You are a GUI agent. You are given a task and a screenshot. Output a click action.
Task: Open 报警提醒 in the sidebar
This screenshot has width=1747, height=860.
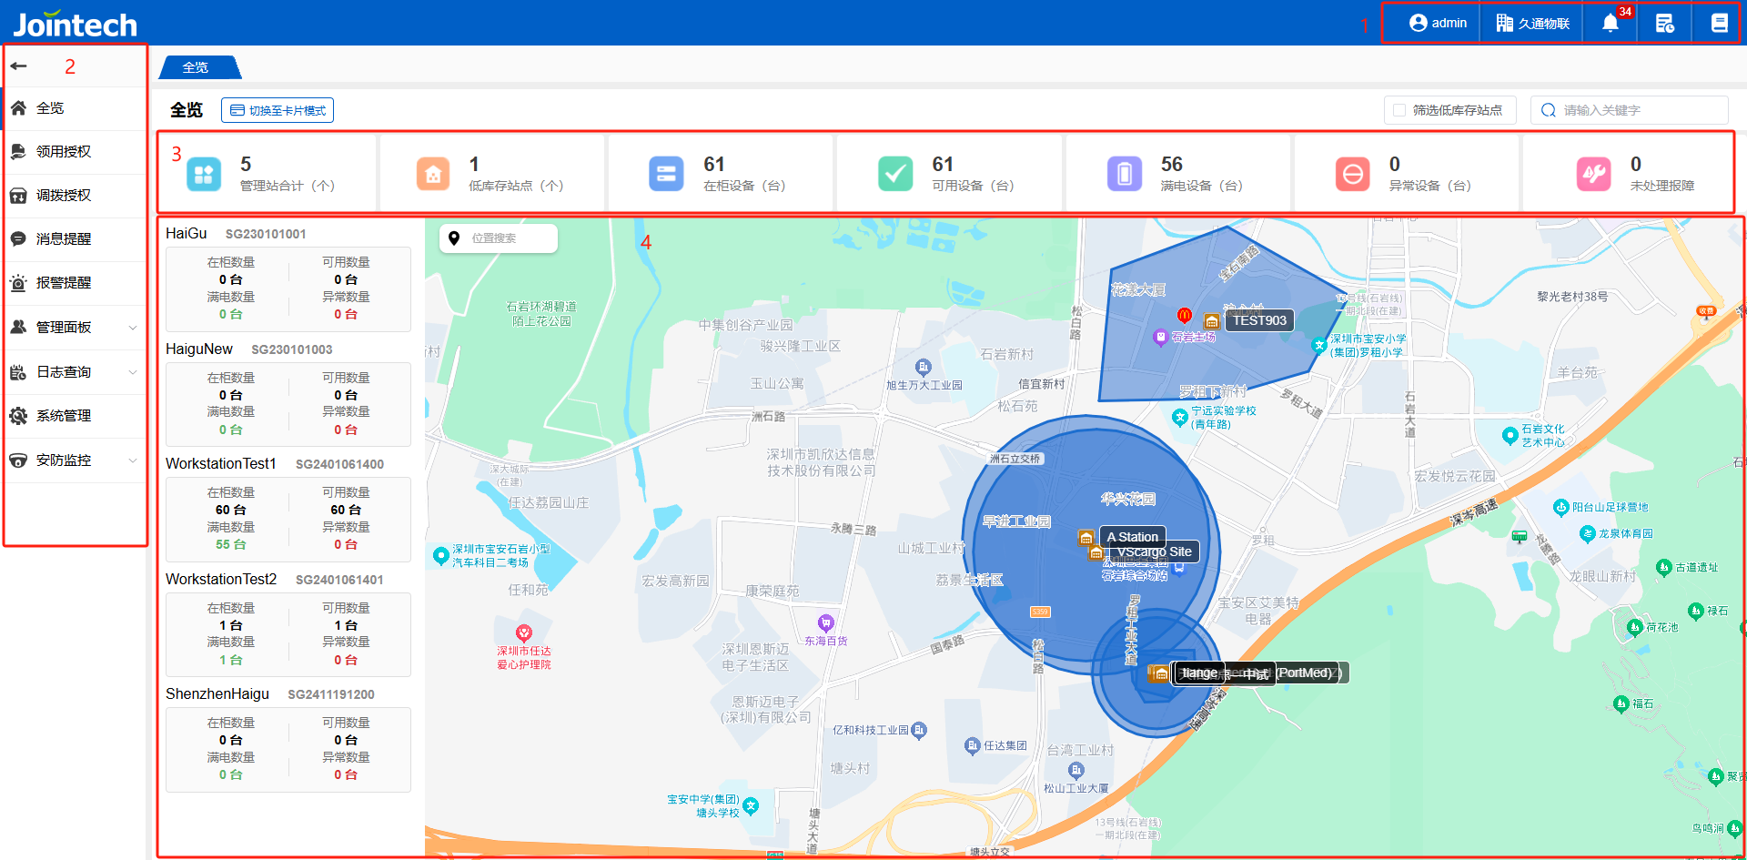pos(64,282)
